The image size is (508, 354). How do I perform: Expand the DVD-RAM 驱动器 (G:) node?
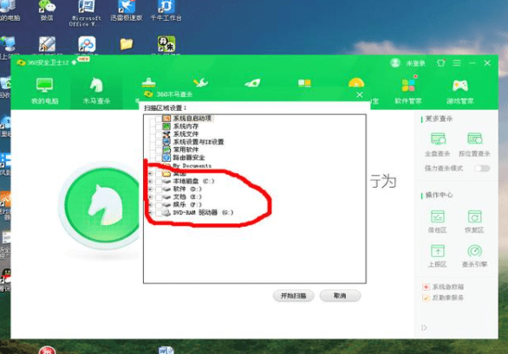coord(150,213)
